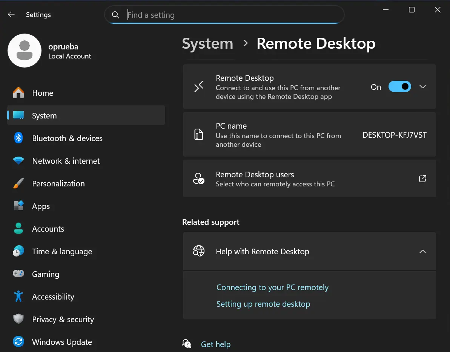Image resolution: width=450 pixels, height=352 pixels.
Task: Click the Network & internet Wi-Fi icon
Action: [x=18, y=161]
